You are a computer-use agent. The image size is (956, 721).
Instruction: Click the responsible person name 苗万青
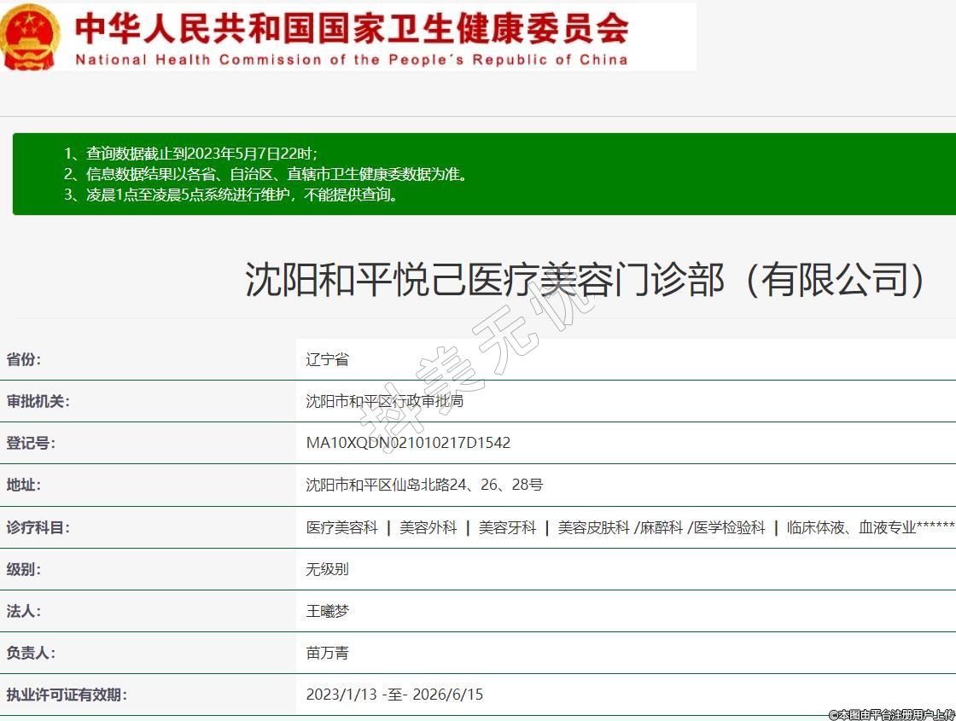327,653
